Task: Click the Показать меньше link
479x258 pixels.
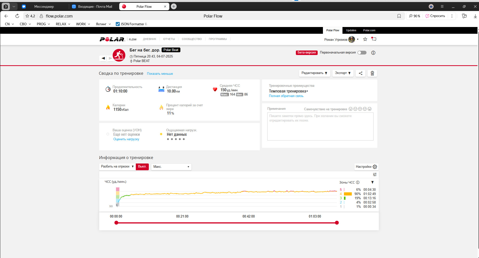Action: (x=160, y=74)
